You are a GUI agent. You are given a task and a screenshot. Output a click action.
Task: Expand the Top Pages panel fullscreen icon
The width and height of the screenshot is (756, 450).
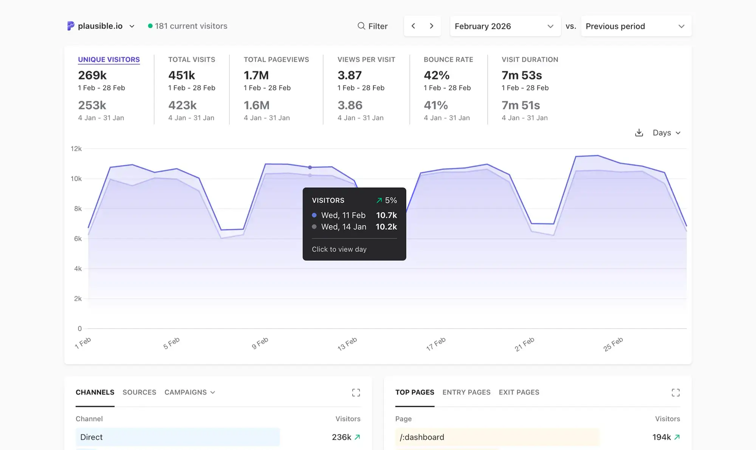675,393
